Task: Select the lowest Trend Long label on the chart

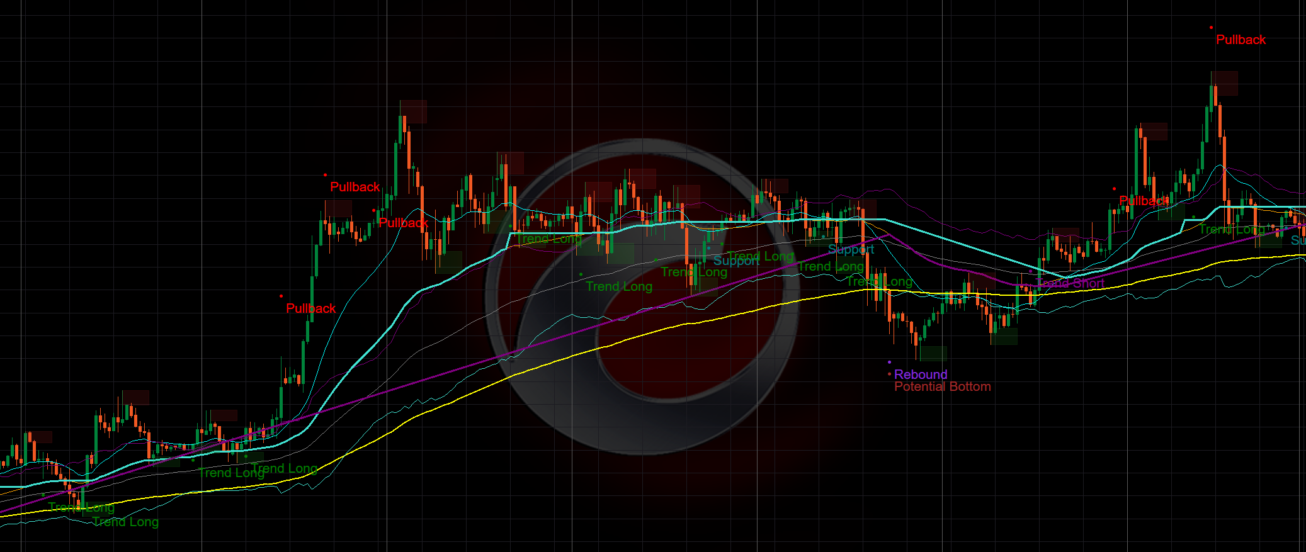Action: click(x=126, y=522)
